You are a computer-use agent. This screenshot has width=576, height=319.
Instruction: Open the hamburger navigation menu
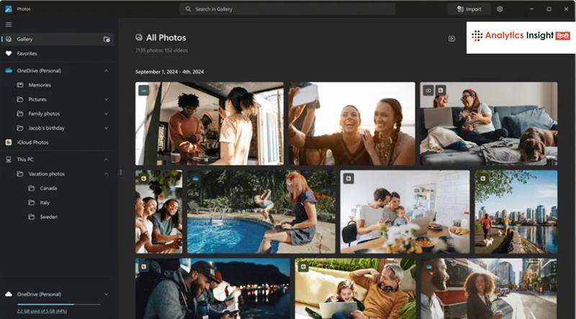pos(9,24)
